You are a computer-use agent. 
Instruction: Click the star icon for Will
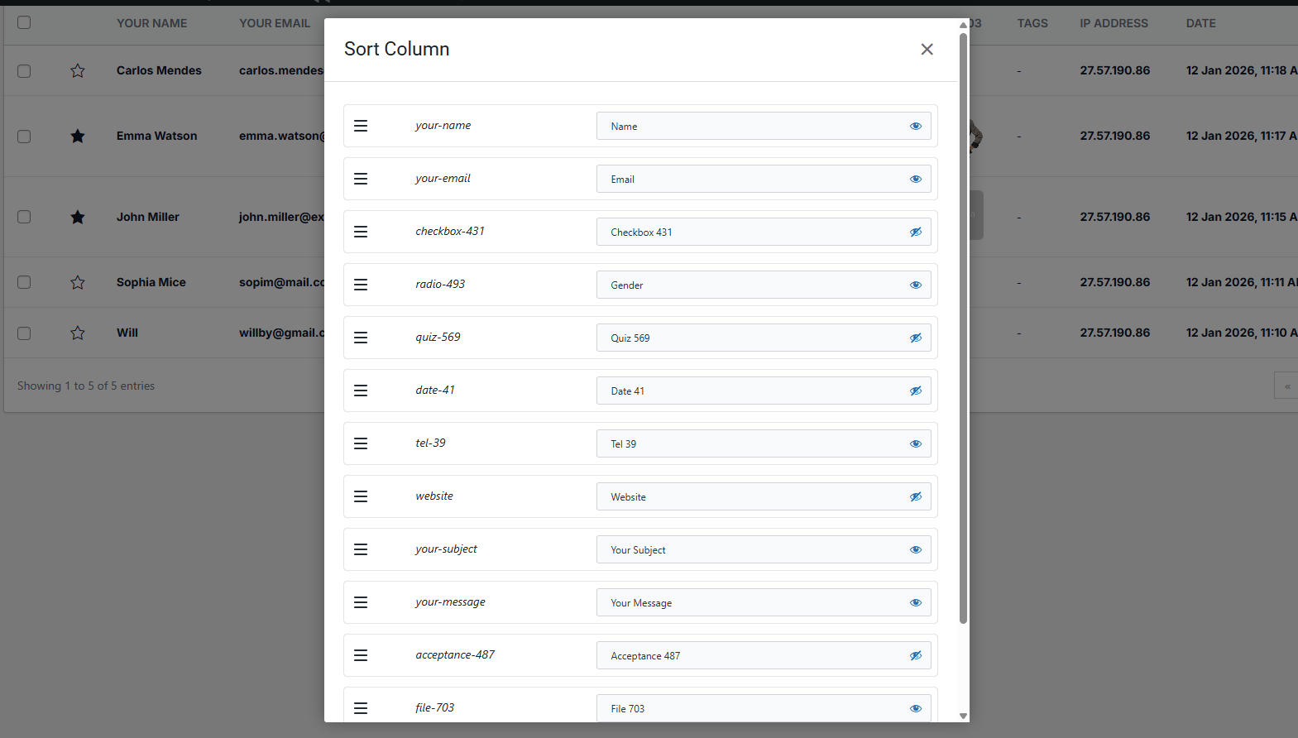78,333
